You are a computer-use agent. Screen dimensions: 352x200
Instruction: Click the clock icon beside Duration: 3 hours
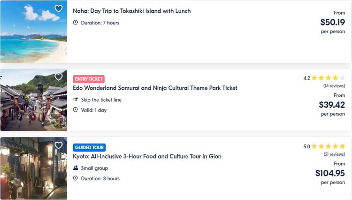click(76, 178)
